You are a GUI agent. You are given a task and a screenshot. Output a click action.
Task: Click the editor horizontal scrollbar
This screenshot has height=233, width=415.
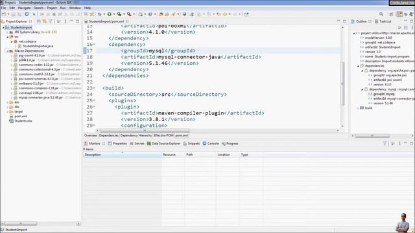145,131
